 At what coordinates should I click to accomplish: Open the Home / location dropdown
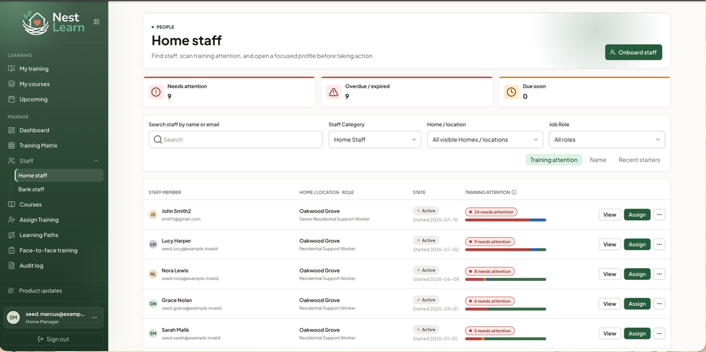485,139
